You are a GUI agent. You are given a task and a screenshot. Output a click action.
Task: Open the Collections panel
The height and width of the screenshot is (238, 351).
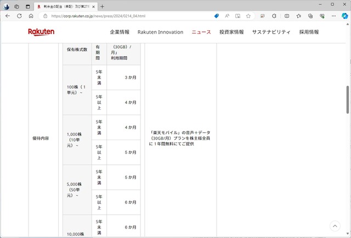pyautogui.click(x=310, y=16)
